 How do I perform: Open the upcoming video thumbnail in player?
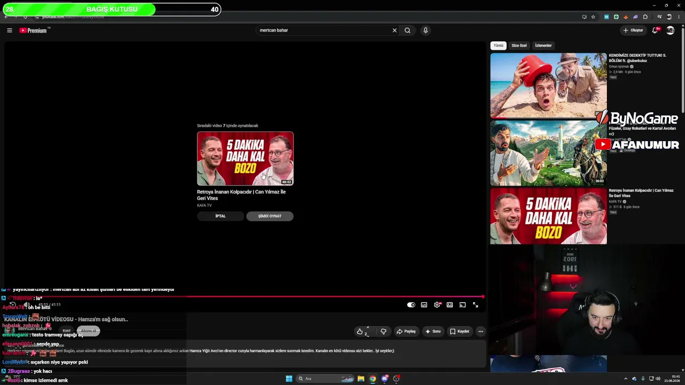[245, 159]
